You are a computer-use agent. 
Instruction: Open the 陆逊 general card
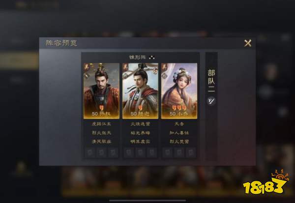tap(140, 91)
